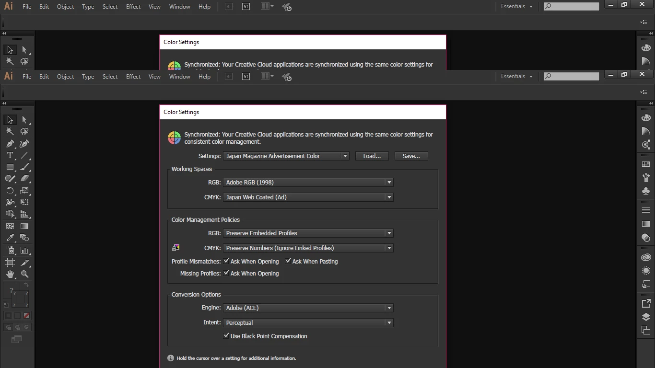Open the Appearance panel icon

click(646, 271)
